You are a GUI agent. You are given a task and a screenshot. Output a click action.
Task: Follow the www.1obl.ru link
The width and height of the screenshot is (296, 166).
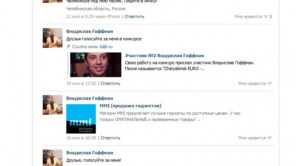(x=100, y=46)
